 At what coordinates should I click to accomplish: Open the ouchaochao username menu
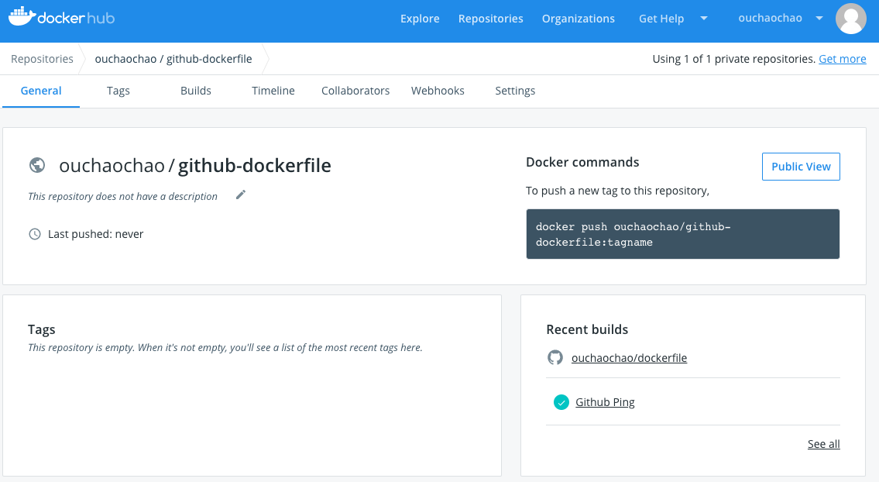[771, 18]
